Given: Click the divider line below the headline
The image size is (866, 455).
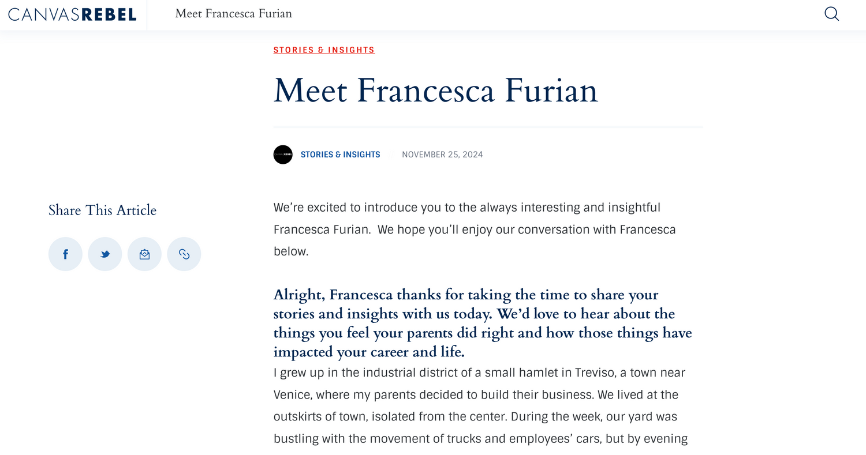Looking at the screenshot, I should coord(488,127).
